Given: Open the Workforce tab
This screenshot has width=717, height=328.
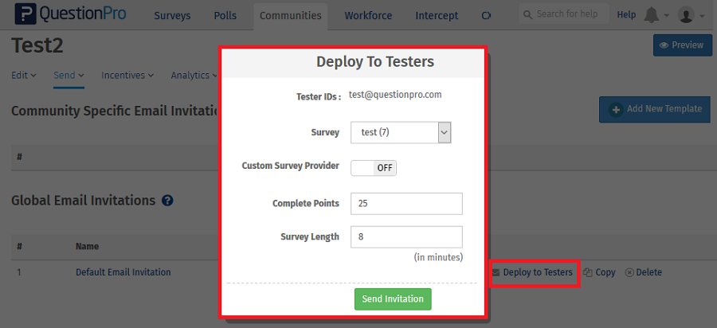Looking at the screenshot, I should [367, 15].
